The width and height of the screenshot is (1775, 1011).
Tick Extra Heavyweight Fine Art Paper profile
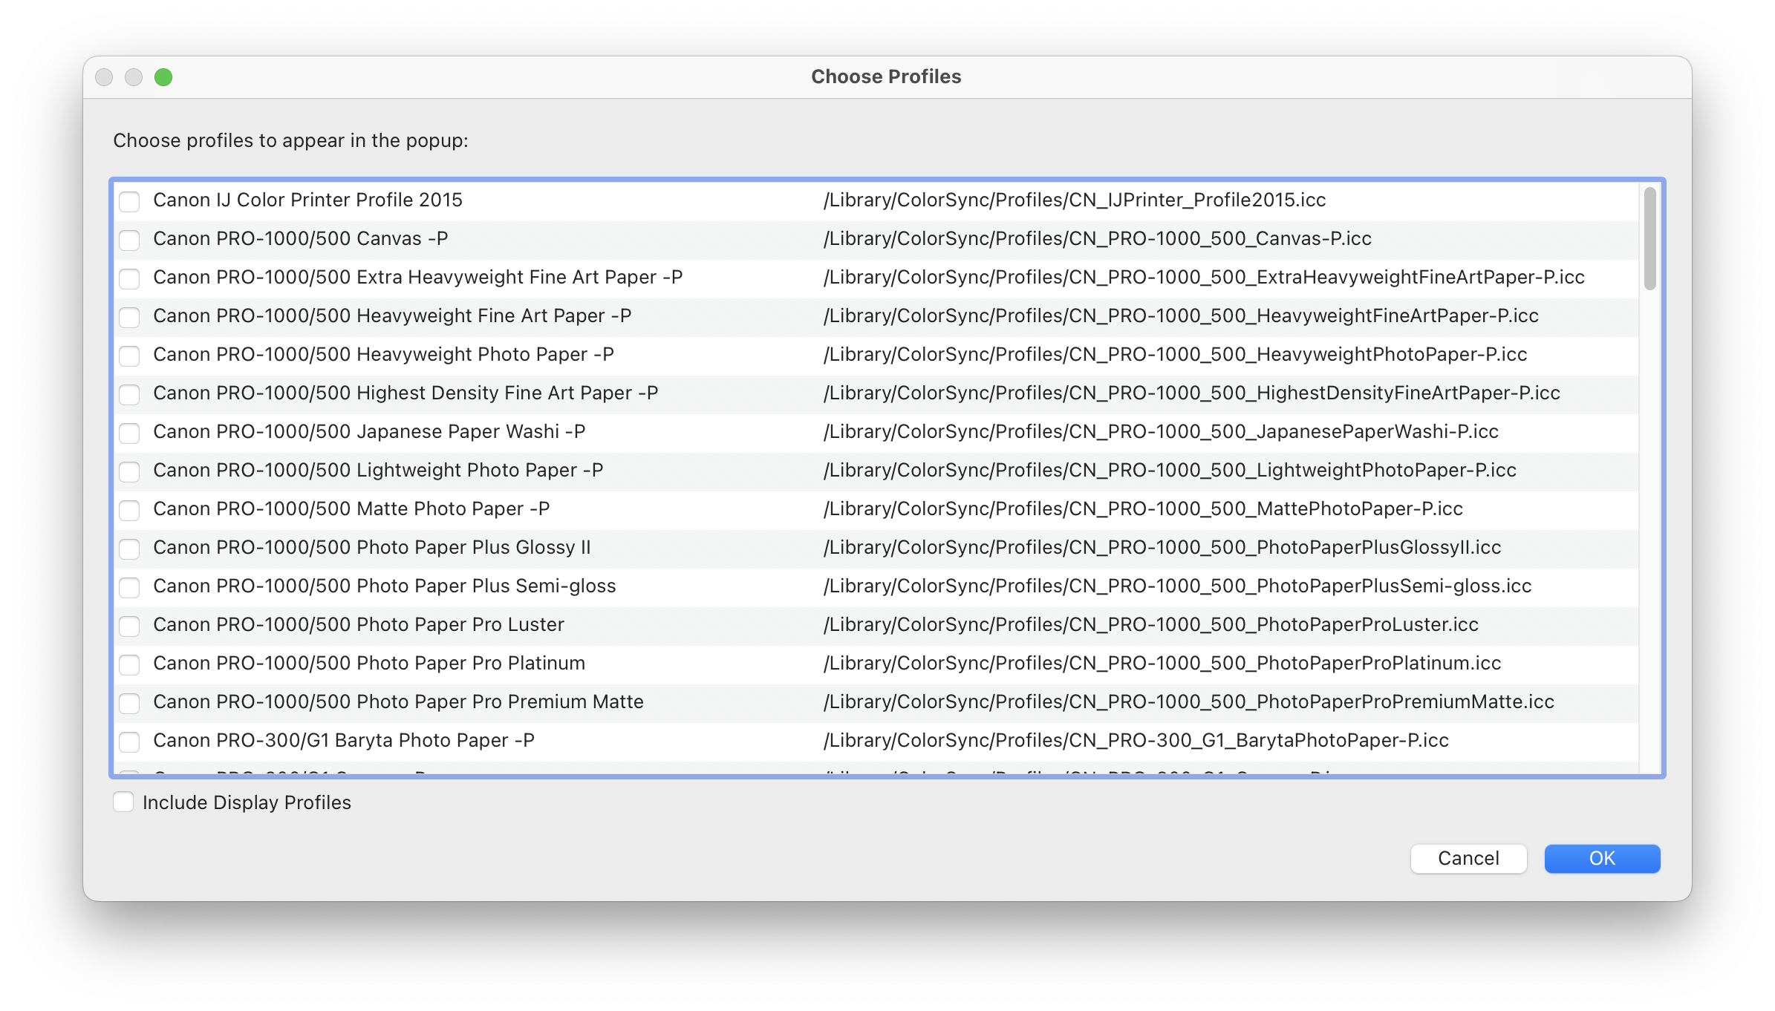[x=129, y=278]
